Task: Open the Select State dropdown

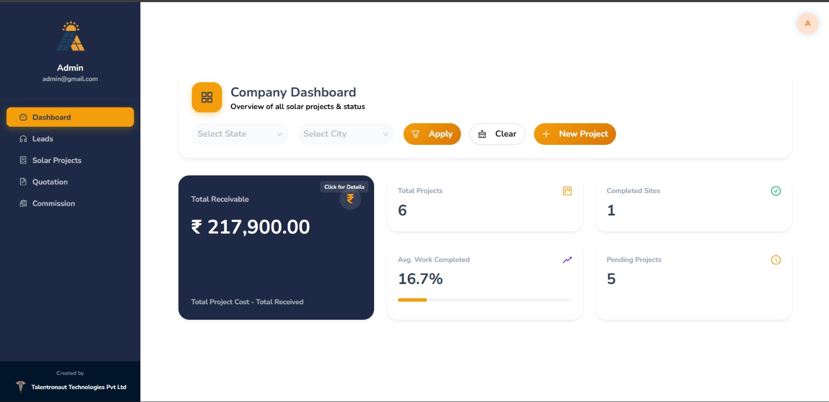Action: [240, 134]
